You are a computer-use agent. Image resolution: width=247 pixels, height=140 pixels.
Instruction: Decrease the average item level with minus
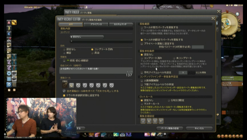pyautogui.click(x=193, y=72)
